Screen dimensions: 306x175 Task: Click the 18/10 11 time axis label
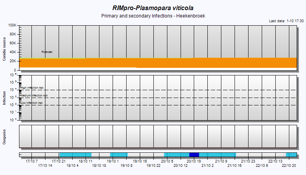click(85, 161)
